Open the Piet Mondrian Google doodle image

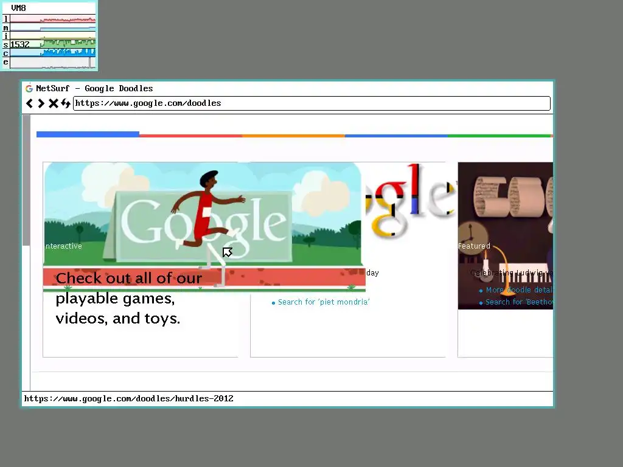411,201
